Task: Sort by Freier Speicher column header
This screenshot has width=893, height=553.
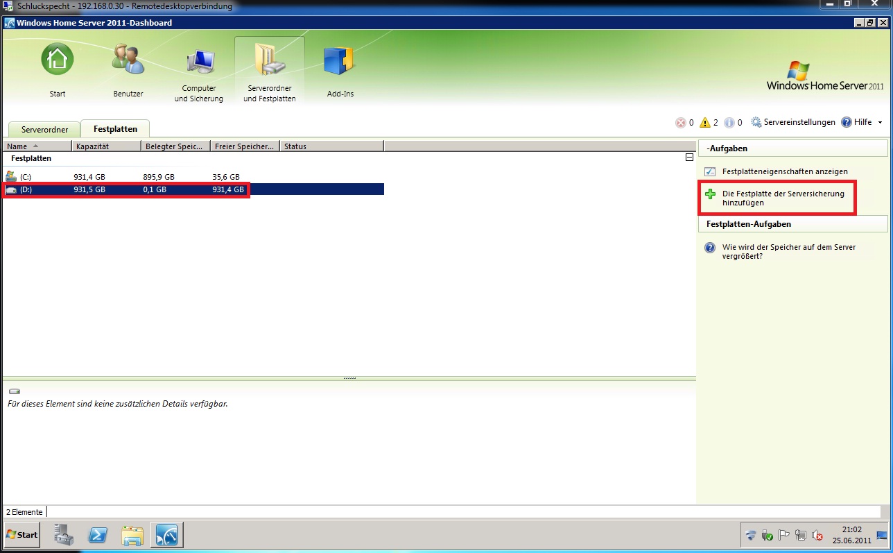Action: point(245,146)
